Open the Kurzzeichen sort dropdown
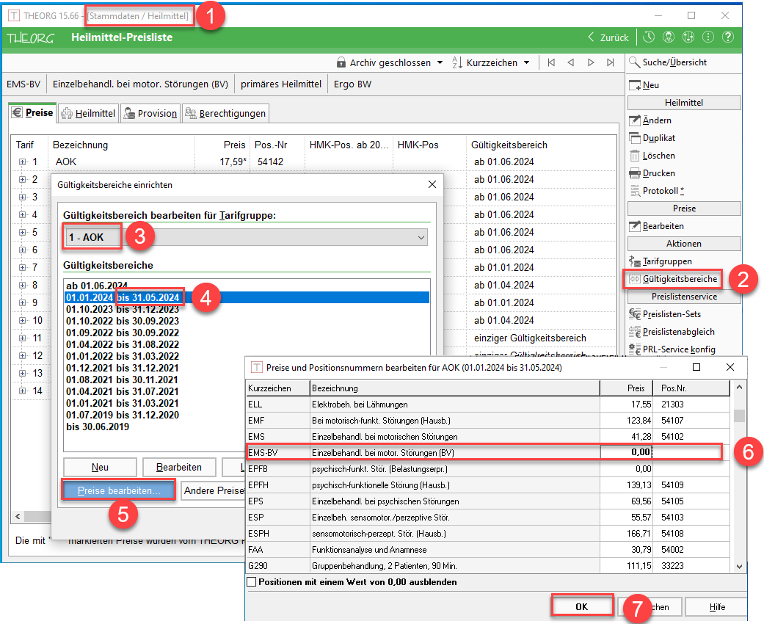 [526, 63]
